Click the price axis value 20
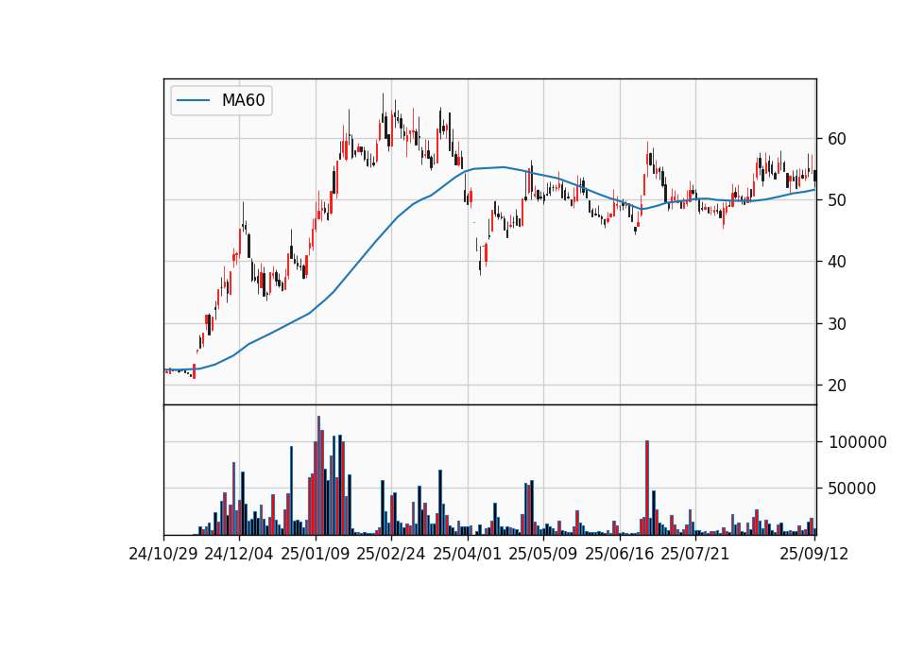This screenshot has height=652, width=907. click(x=837, y=386)
